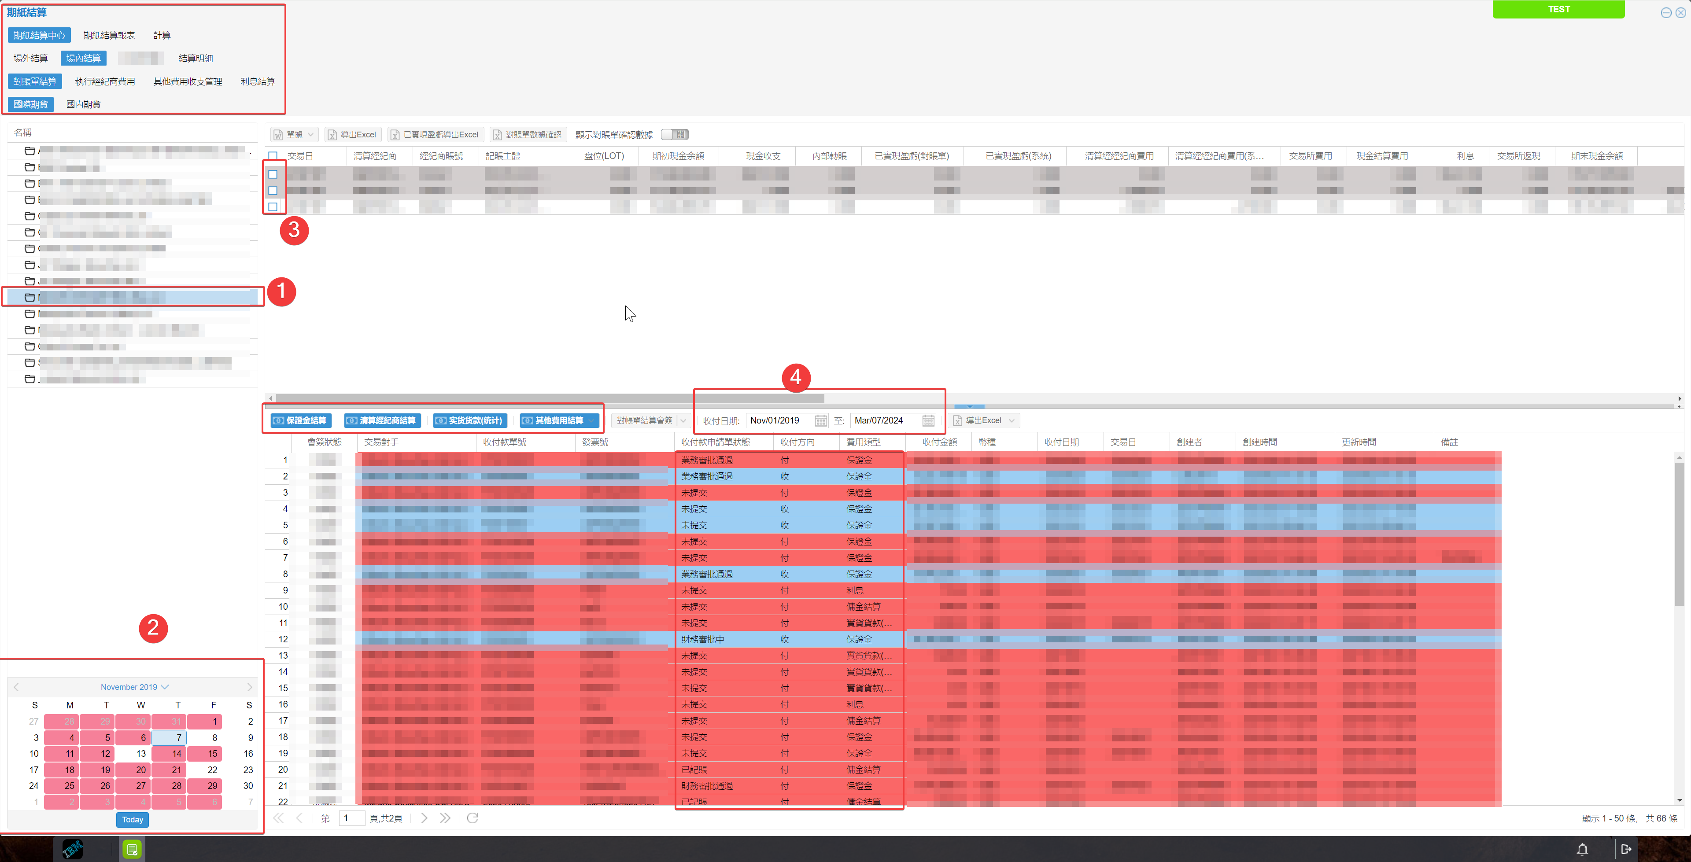1691x862 pixels.
Task: Switch to 國際期貨 tab
Action: coord(31,104)
